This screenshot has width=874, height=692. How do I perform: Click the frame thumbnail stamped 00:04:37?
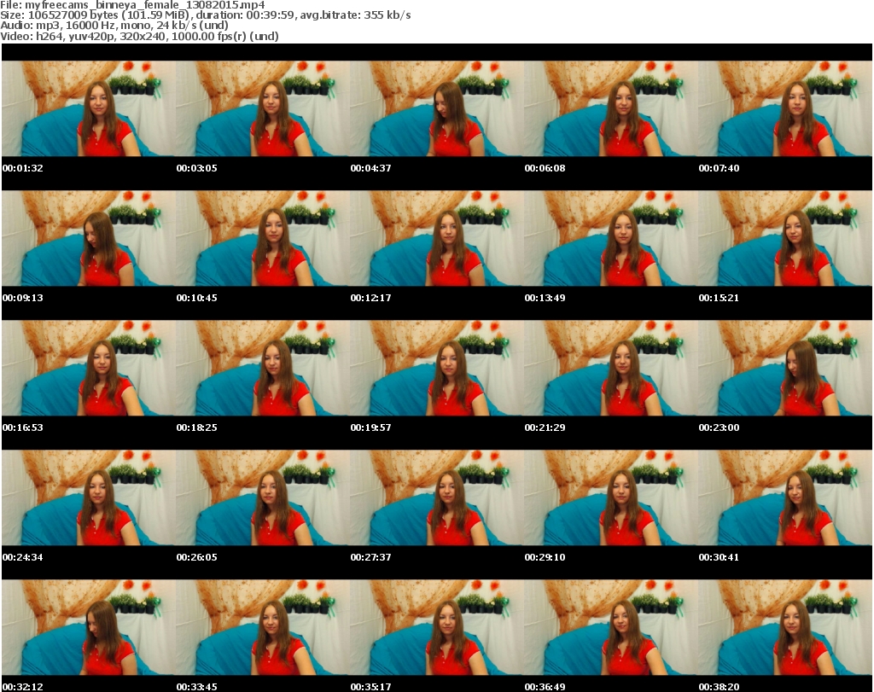[x=437, y=108]
